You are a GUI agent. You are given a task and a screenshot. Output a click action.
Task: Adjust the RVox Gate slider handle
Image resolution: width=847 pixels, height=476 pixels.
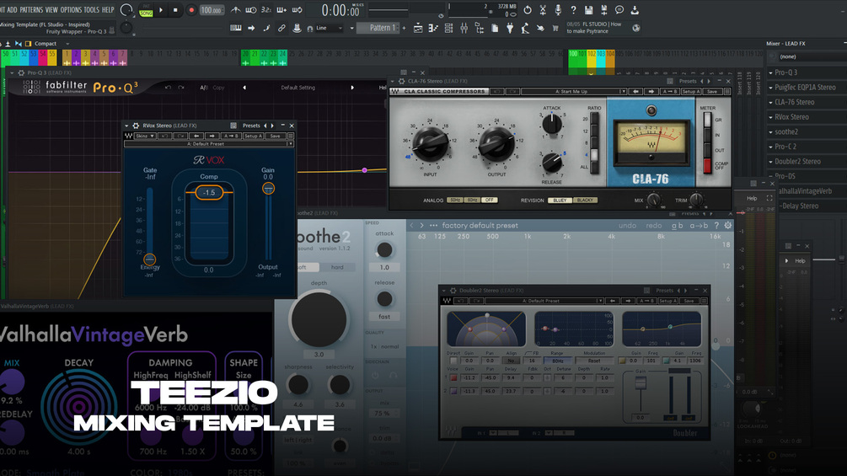tap(150, 259)
